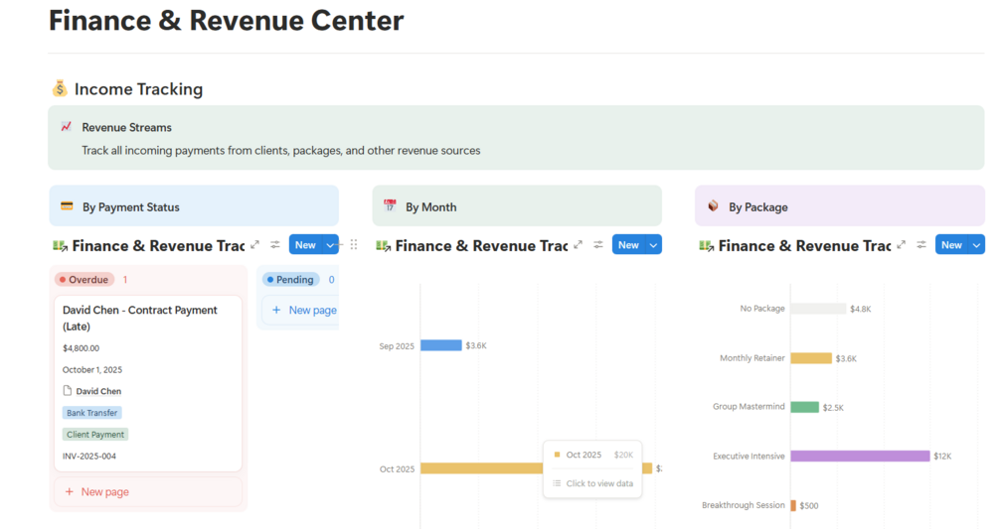Click to view data in chart tooltip
This screenshot has height=529, width=999.
[x=599, y=483]
